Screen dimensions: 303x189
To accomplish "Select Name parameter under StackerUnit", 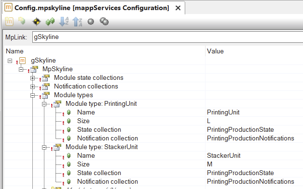I will tap(86, 156).
